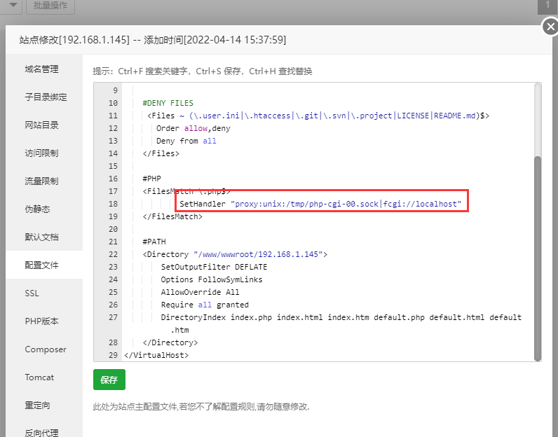This screenshot has width=558, height=437.
Task: Open the 访问限制 tab
Action: 41,153
